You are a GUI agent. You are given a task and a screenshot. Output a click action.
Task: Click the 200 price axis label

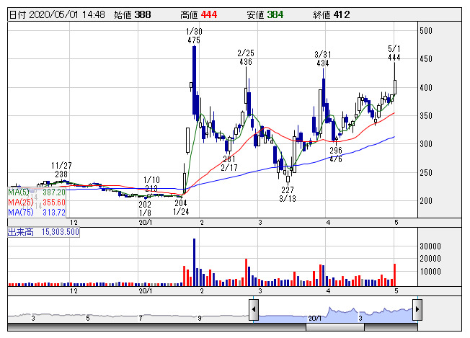coord(426,201)
